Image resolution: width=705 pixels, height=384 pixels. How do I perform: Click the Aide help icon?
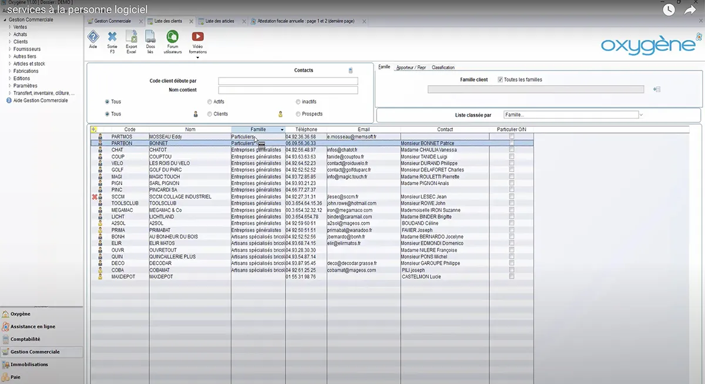tap(93, 38)
